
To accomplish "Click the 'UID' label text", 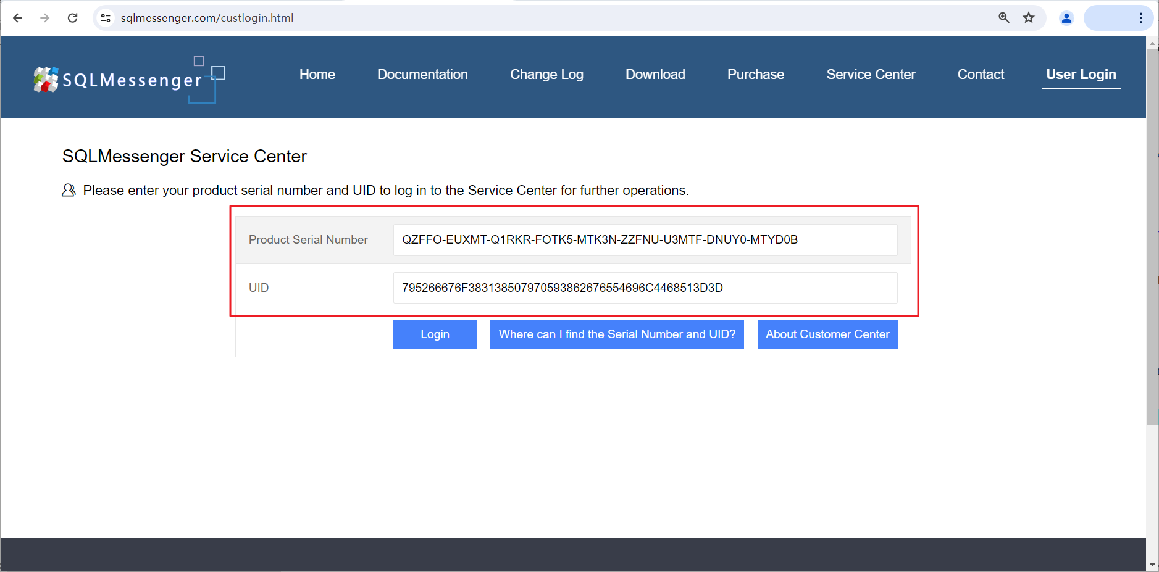I will 259,288.
